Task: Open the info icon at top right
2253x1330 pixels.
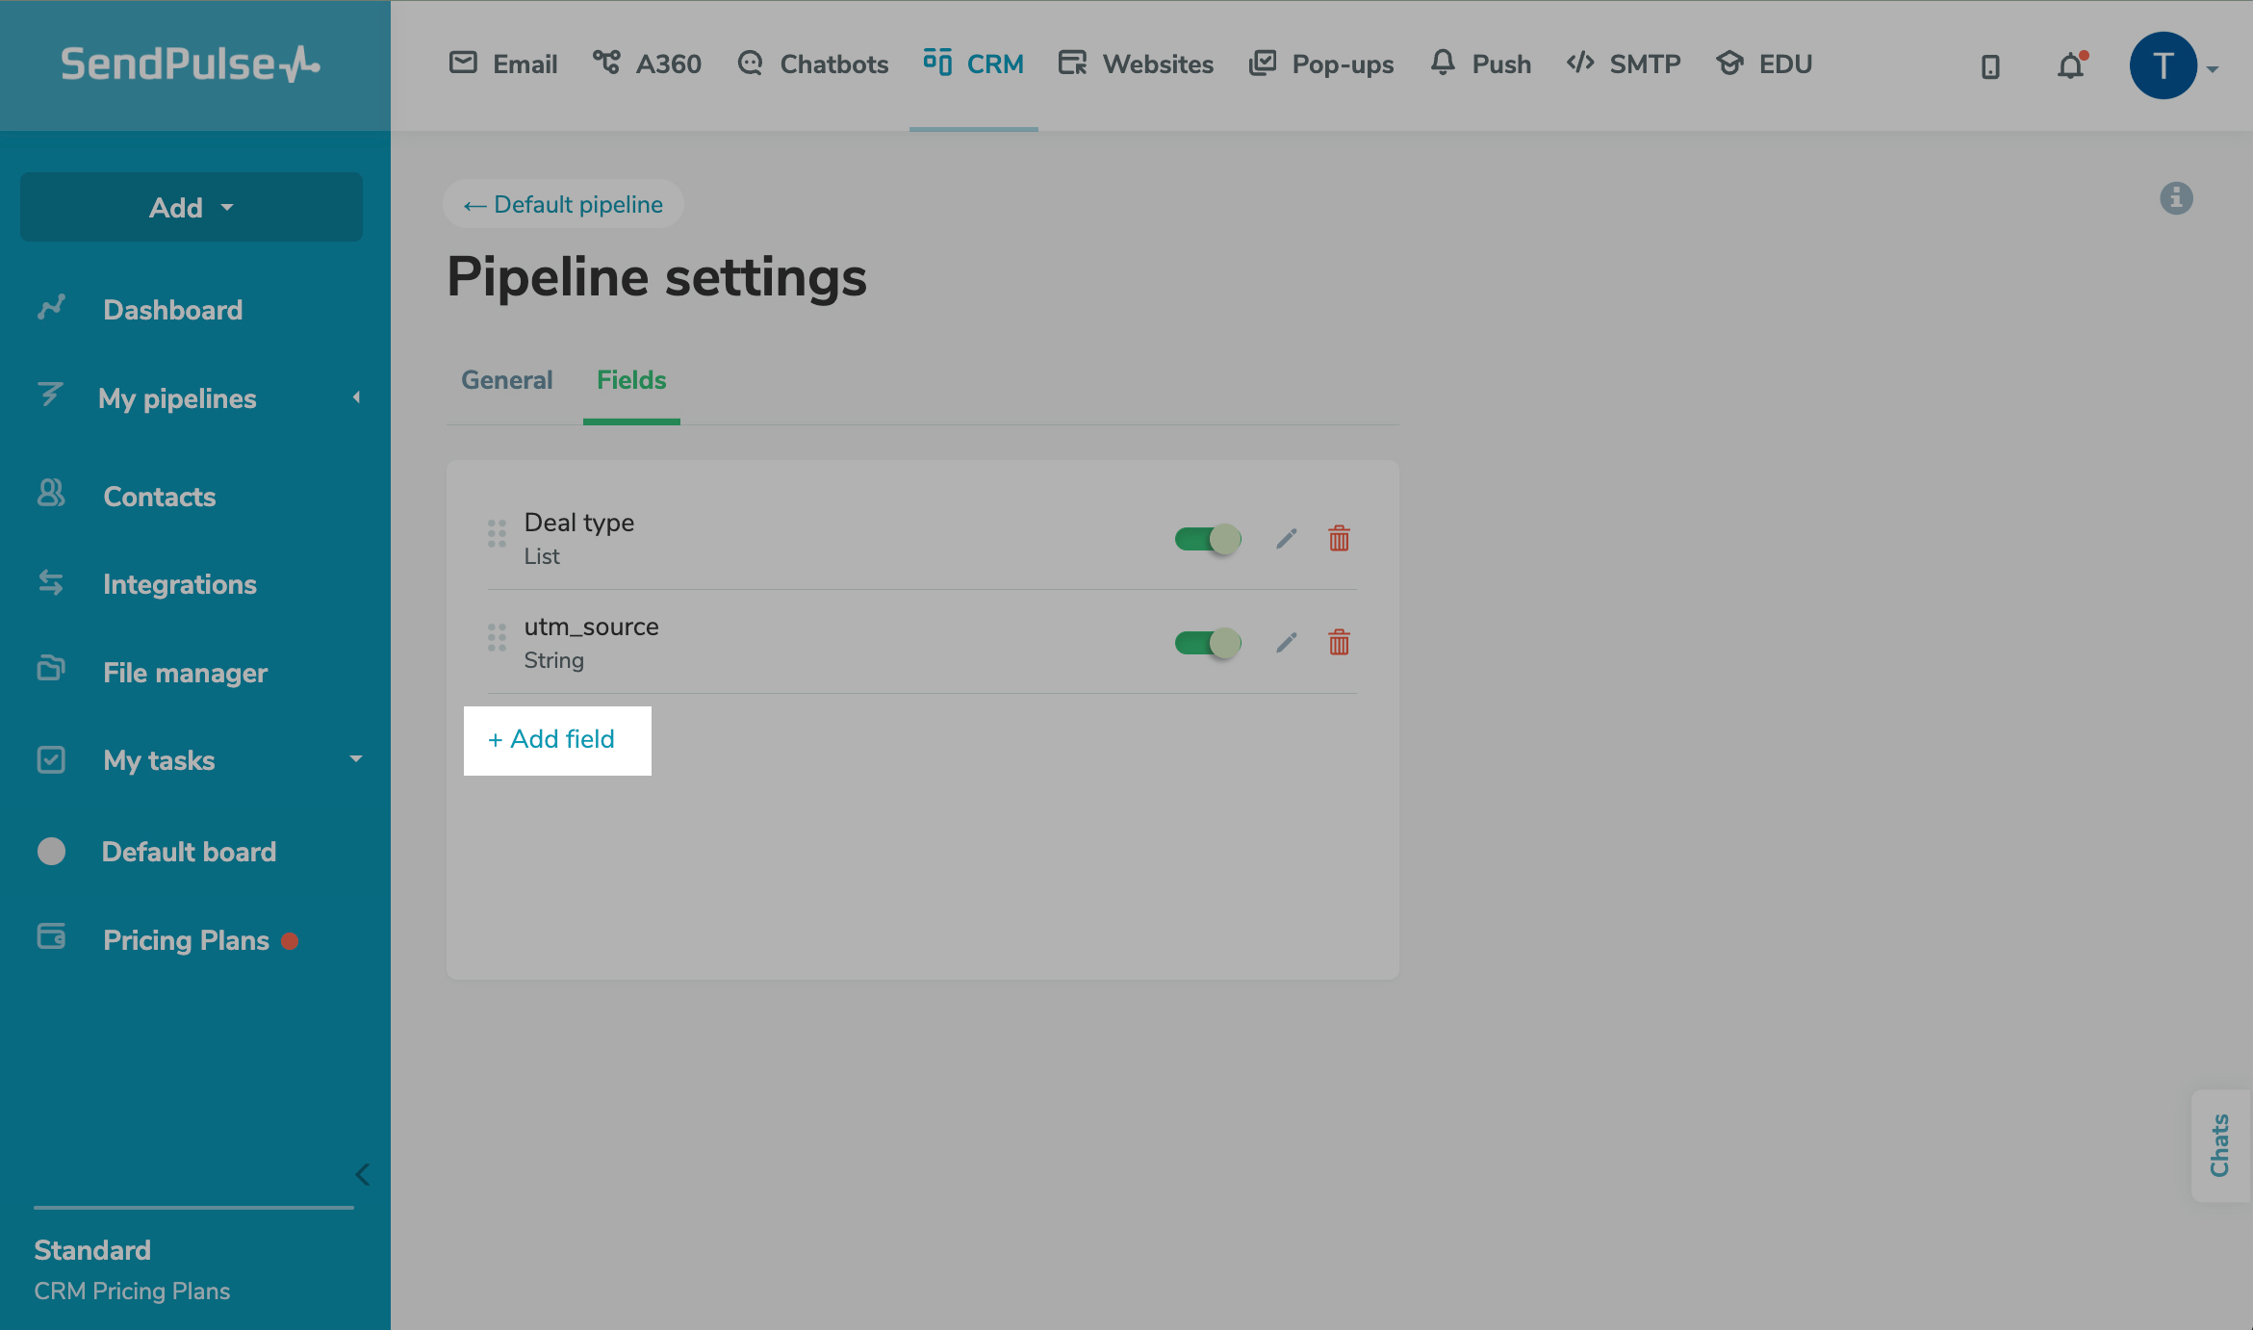Action: [x=2176, y=198]
